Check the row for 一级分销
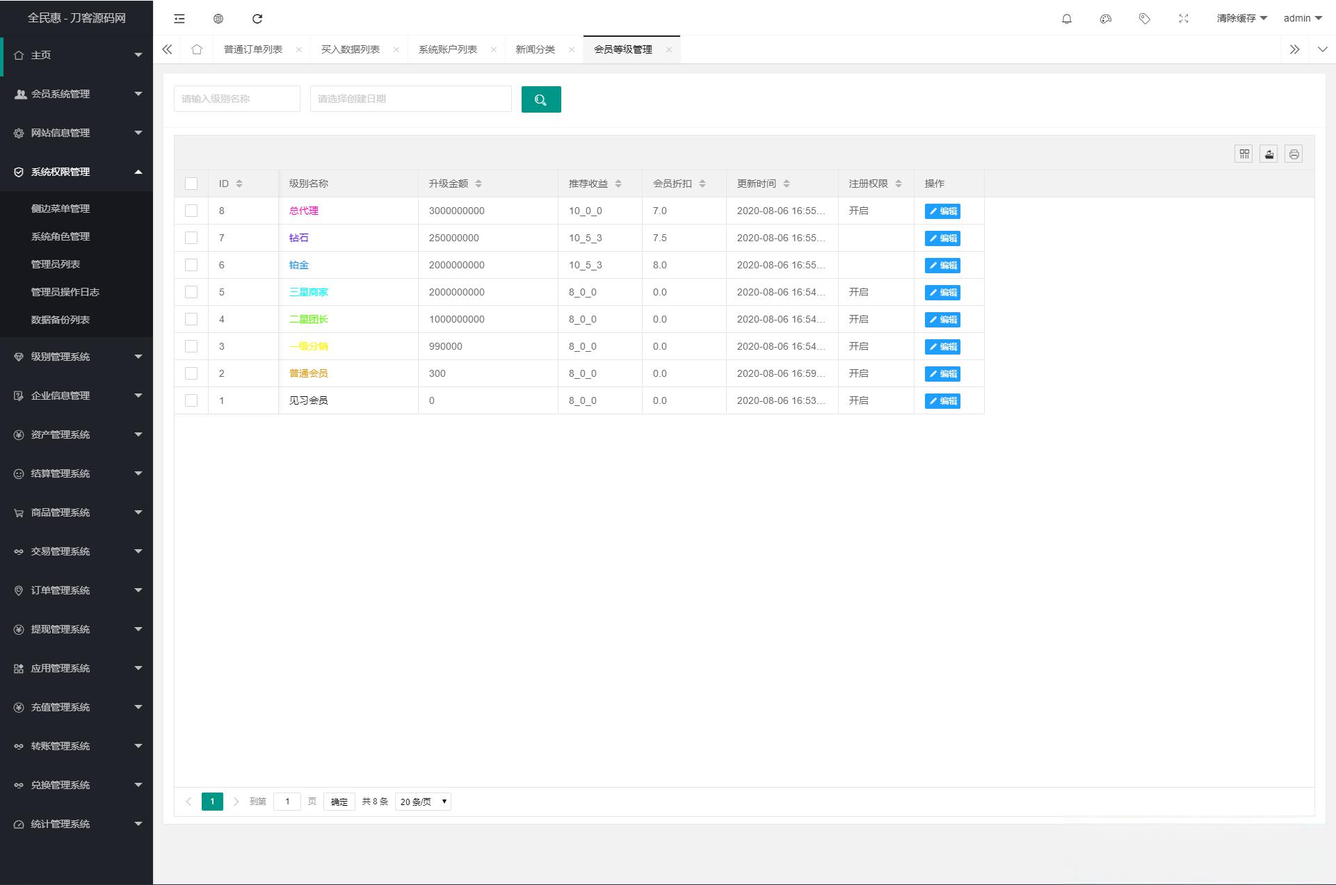 pos(191,346)
